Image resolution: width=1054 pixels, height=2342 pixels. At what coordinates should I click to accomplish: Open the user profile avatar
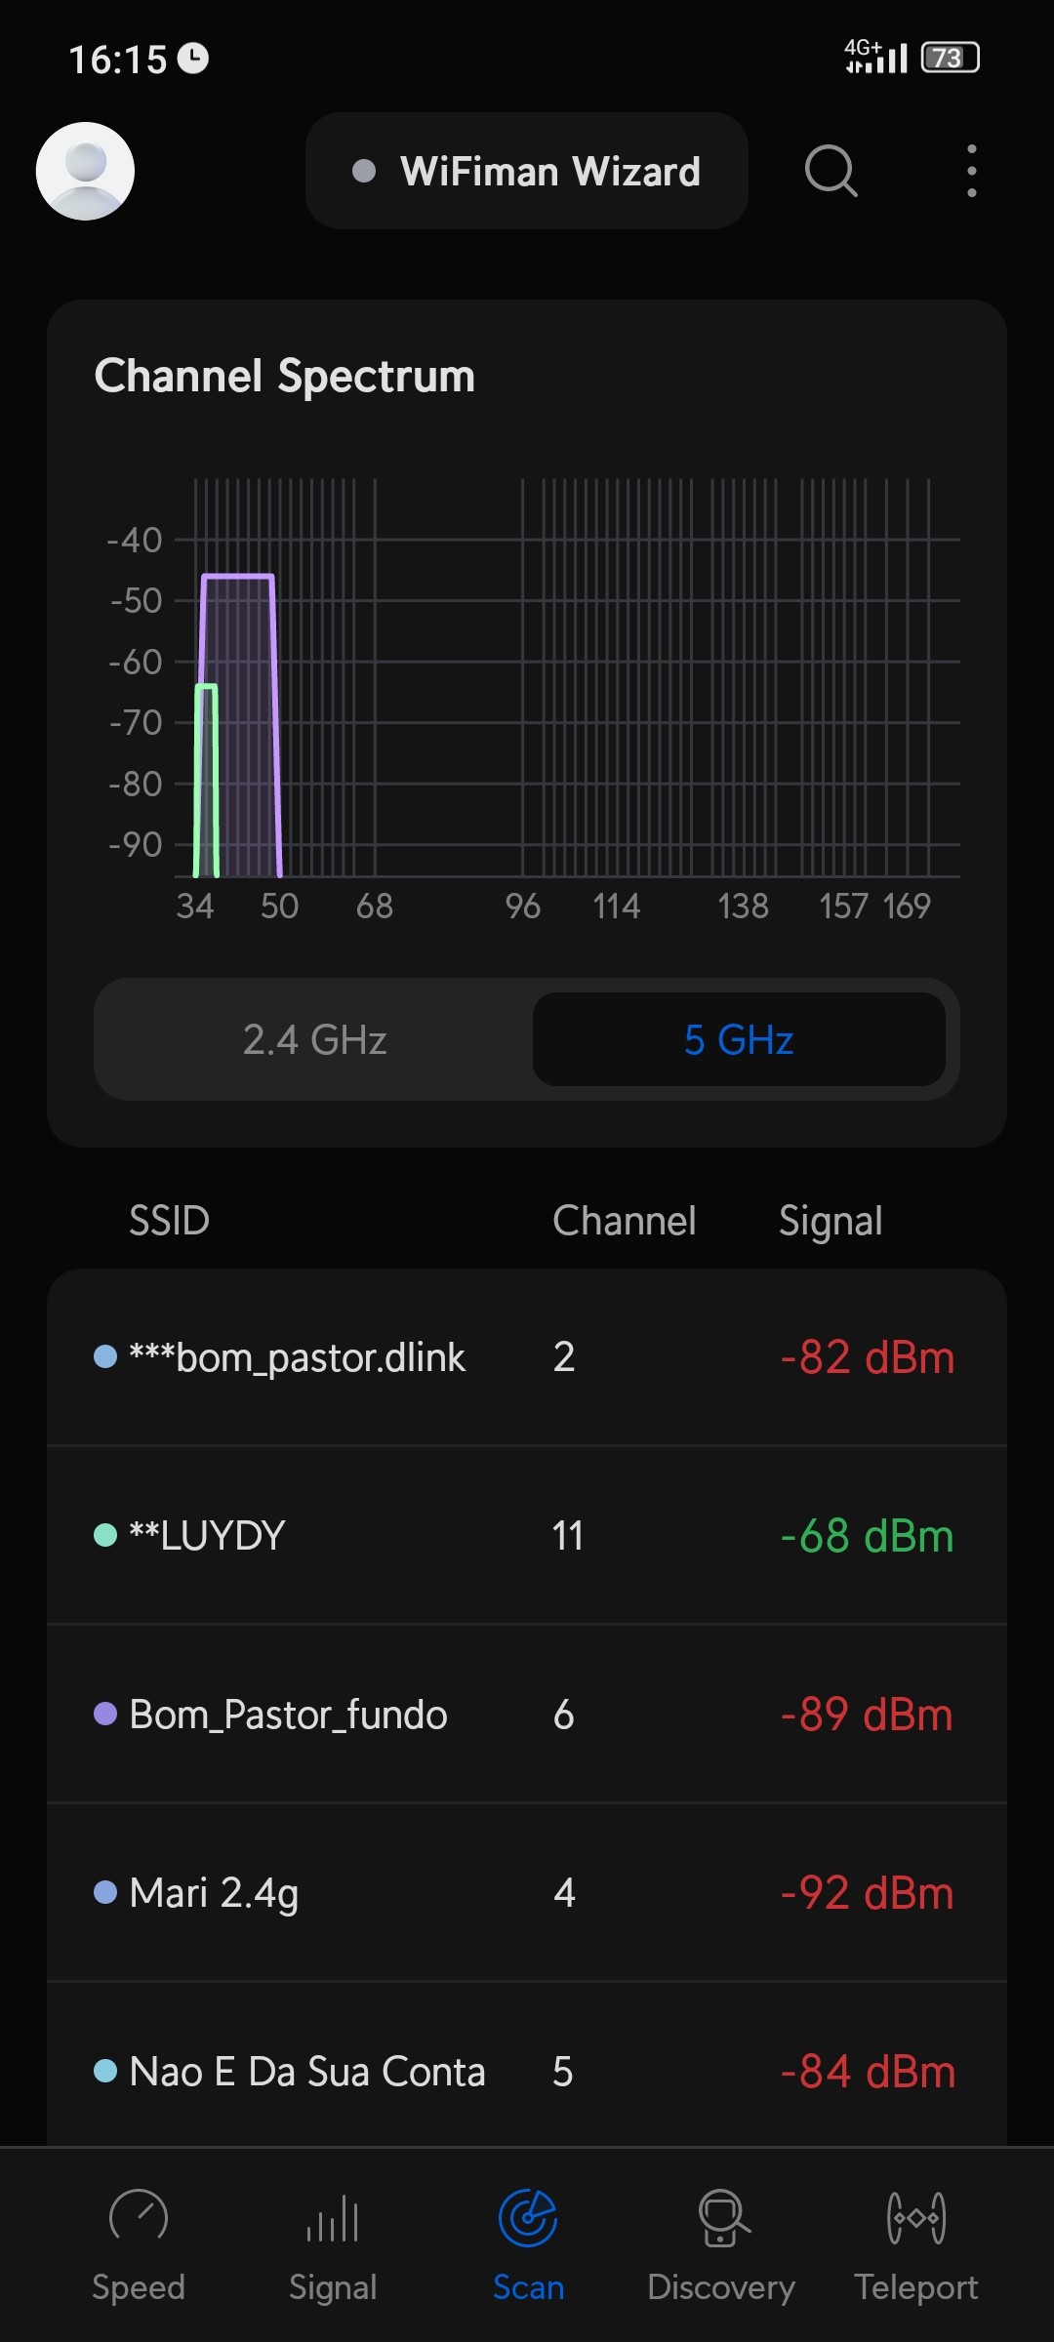(x=85, y=171)
